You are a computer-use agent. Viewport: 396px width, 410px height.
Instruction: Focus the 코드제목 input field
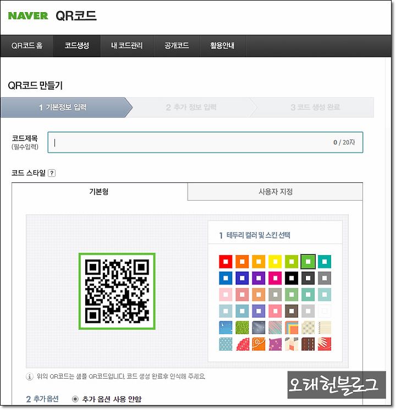[205, 142]
